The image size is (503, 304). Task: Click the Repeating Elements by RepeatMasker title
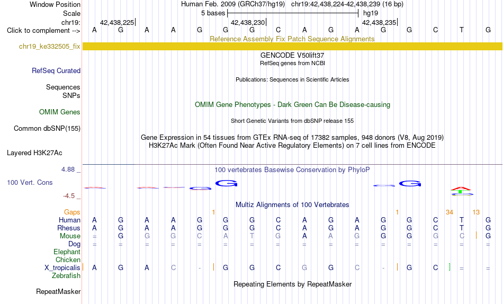(293, 284)
